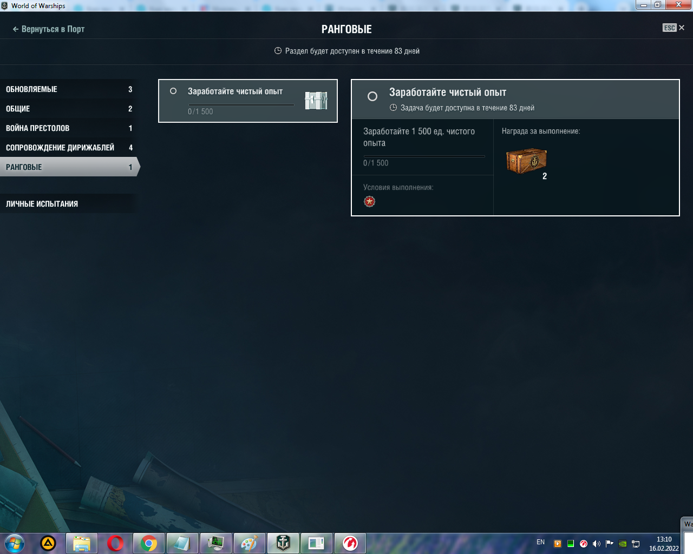Open Paint from the taskbar

tap(250, 543)
